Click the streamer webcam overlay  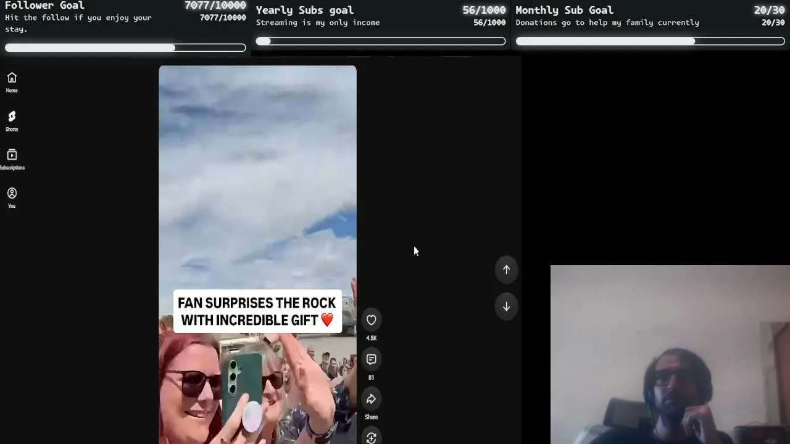click(x=670, y=355)
